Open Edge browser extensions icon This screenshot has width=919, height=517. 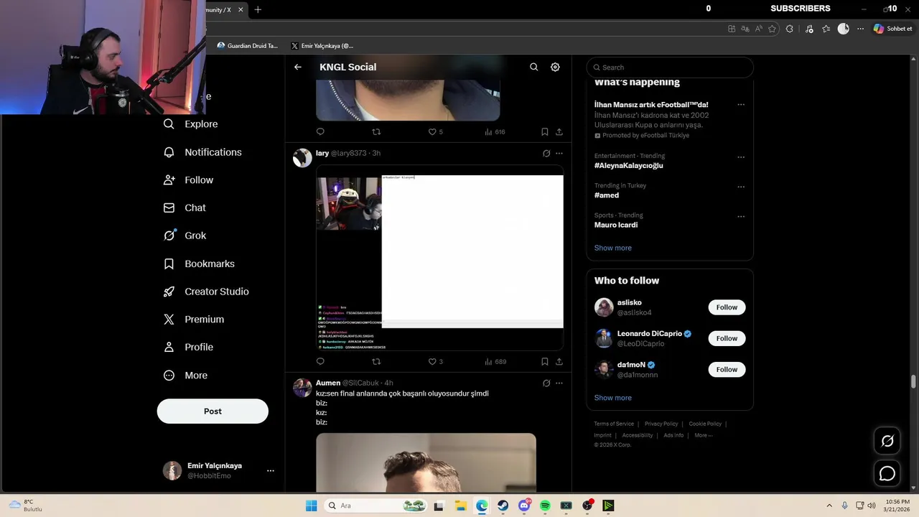pos(790,29)
